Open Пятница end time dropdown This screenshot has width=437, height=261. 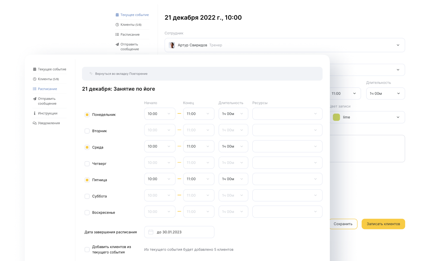199,179
